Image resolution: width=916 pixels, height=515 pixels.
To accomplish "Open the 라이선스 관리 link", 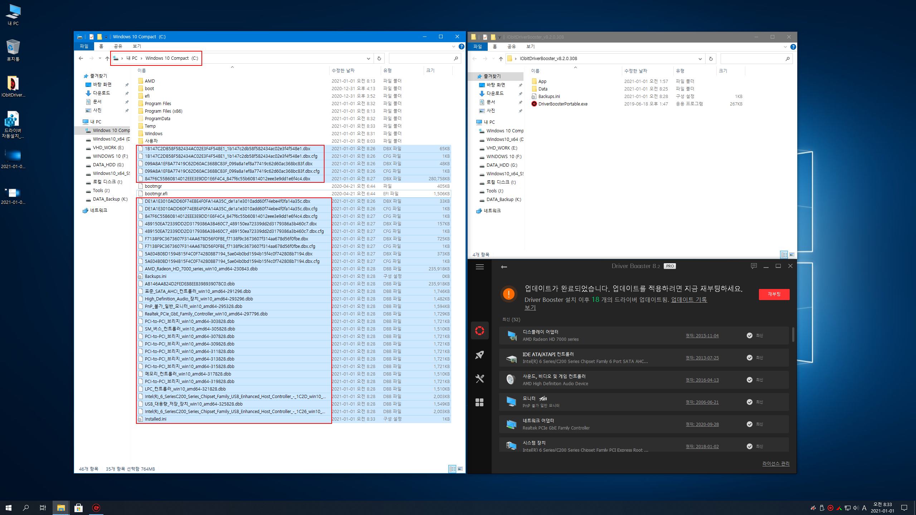I will (775, 463).
